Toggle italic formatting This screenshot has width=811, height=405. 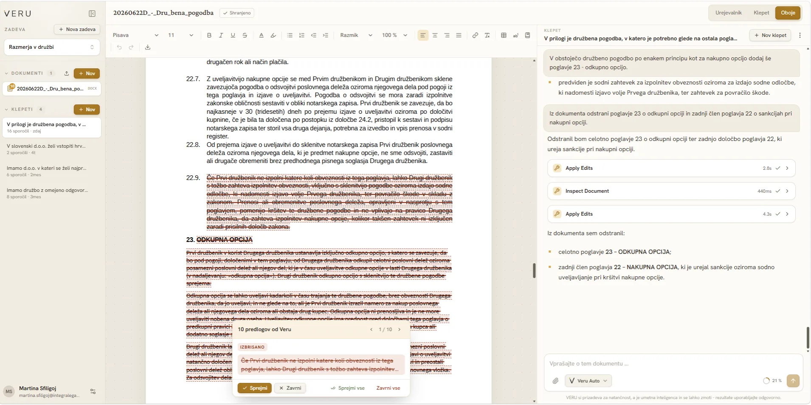221,35
